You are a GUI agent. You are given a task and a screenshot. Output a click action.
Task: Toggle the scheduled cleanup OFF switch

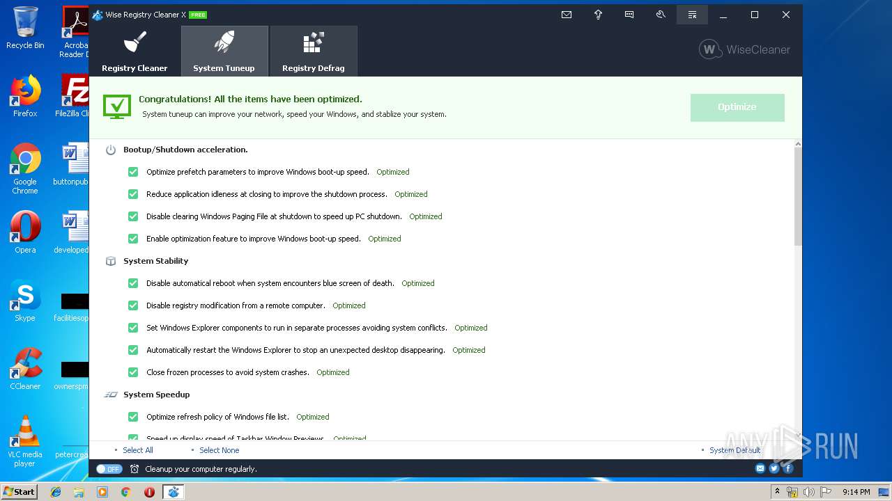pyautogui.click(x=109, y=469)
